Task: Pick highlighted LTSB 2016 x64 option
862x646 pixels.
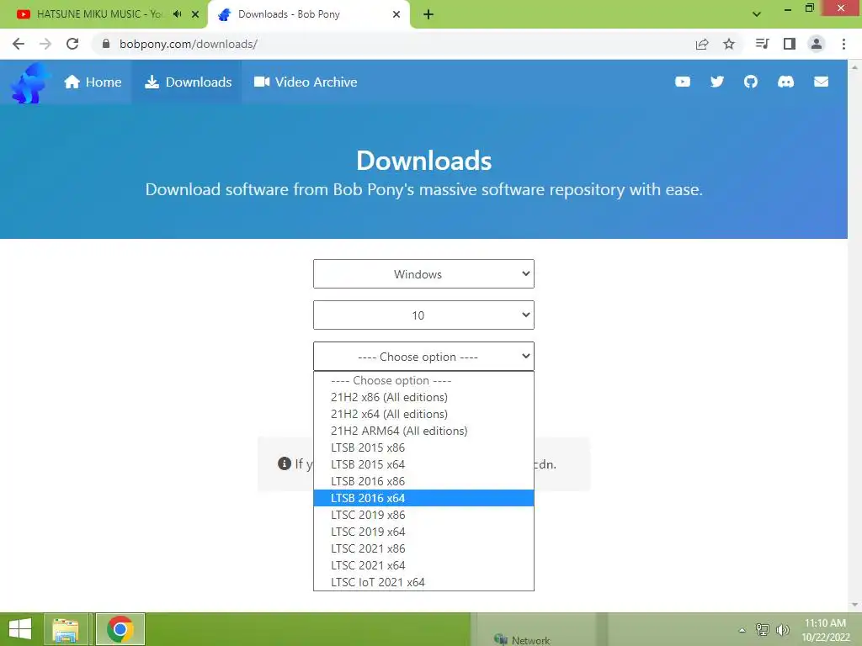Action: coord(423,498)
